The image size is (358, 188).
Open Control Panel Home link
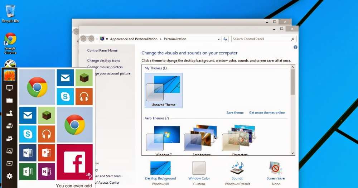[102, 50]
